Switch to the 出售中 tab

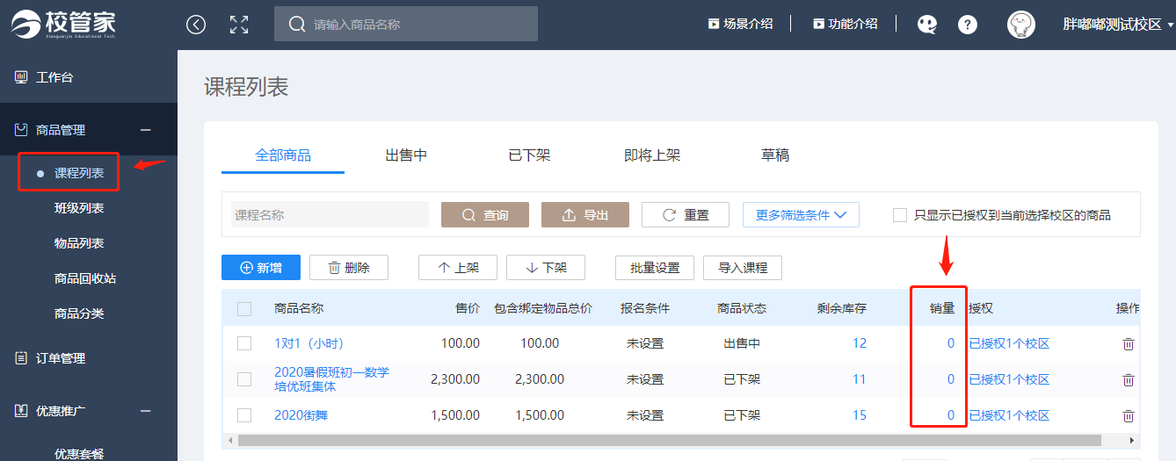[x=406, y=155]
